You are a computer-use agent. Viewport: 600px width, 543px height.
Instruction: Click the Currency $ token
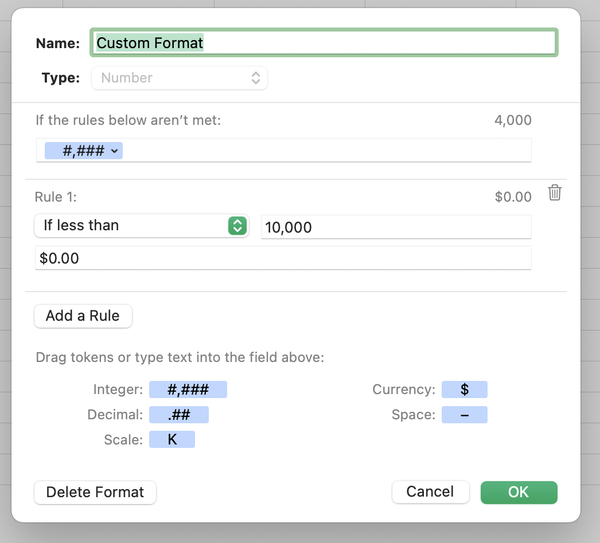[x=465, y=390]
